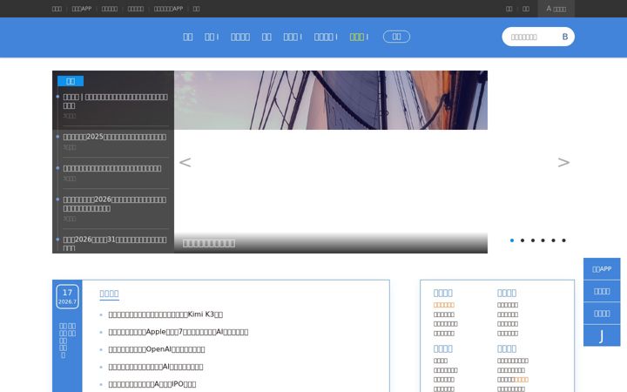Show the previous carousel slide with the left arrow

185,162
